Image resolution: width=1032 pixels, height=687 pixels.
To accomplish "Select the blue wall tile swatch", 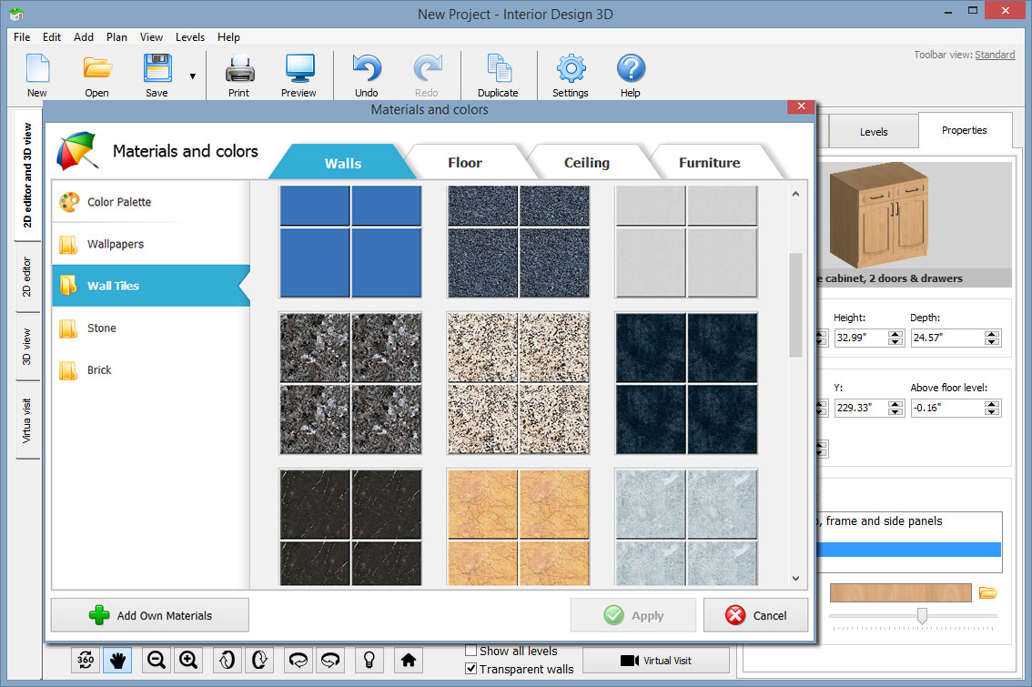I will click(x=350, y=240).
